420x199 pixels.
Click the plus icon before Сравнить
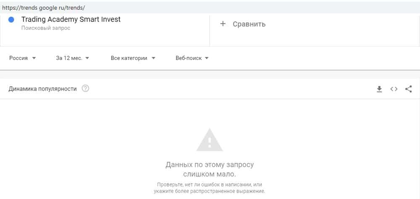223,24
